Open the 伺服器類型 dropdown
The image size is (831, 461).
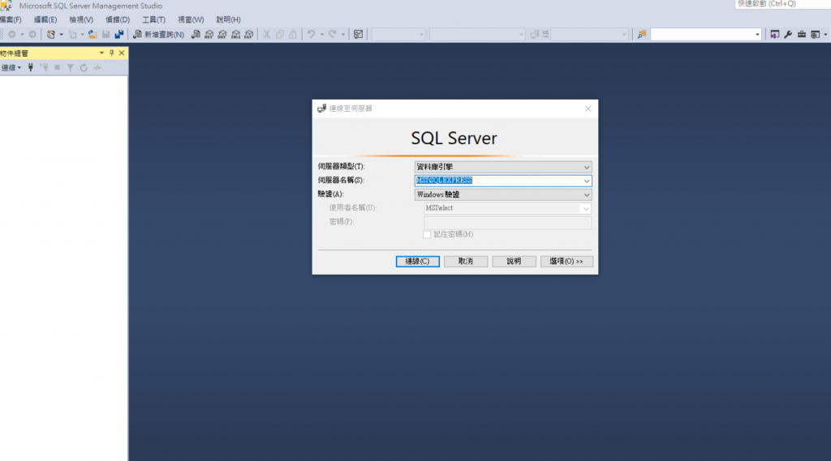click(x=586, y=167)
